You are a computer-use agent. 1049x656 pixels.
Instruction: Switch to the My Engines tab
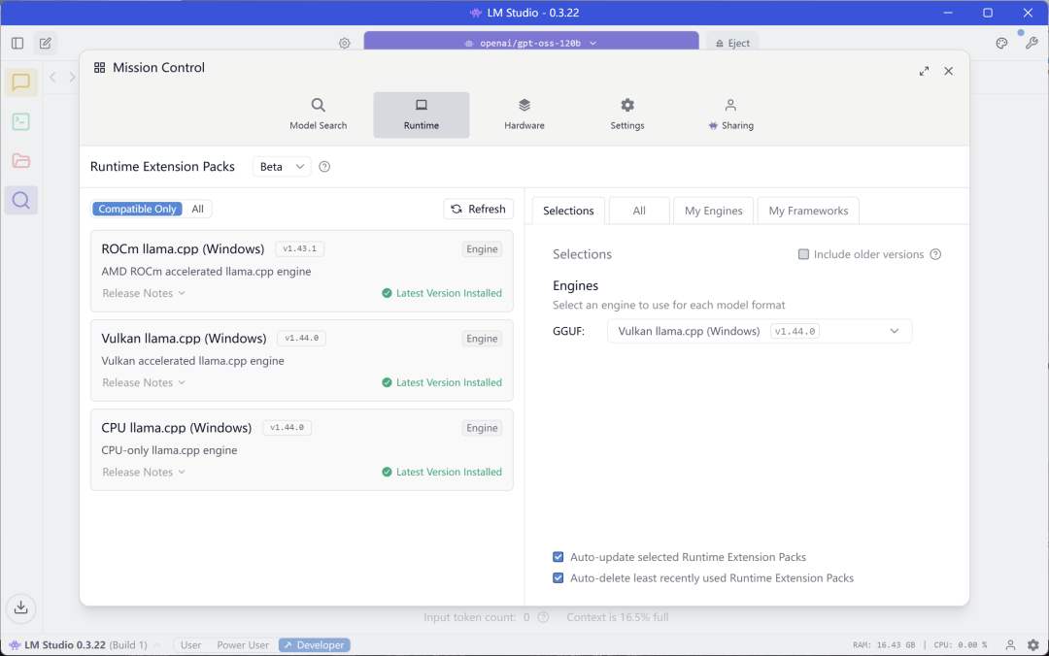pyautogui.click(x=713, y=211)
